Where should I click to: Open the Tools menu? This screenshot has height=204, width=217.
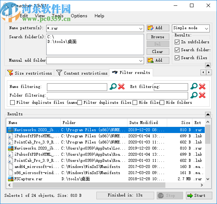pos(58,16)
